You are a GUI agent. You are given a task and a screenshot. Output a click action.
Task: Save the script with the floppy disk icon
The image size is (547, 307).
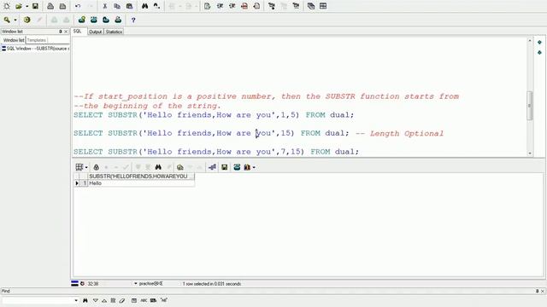click(x=35, y=6)
